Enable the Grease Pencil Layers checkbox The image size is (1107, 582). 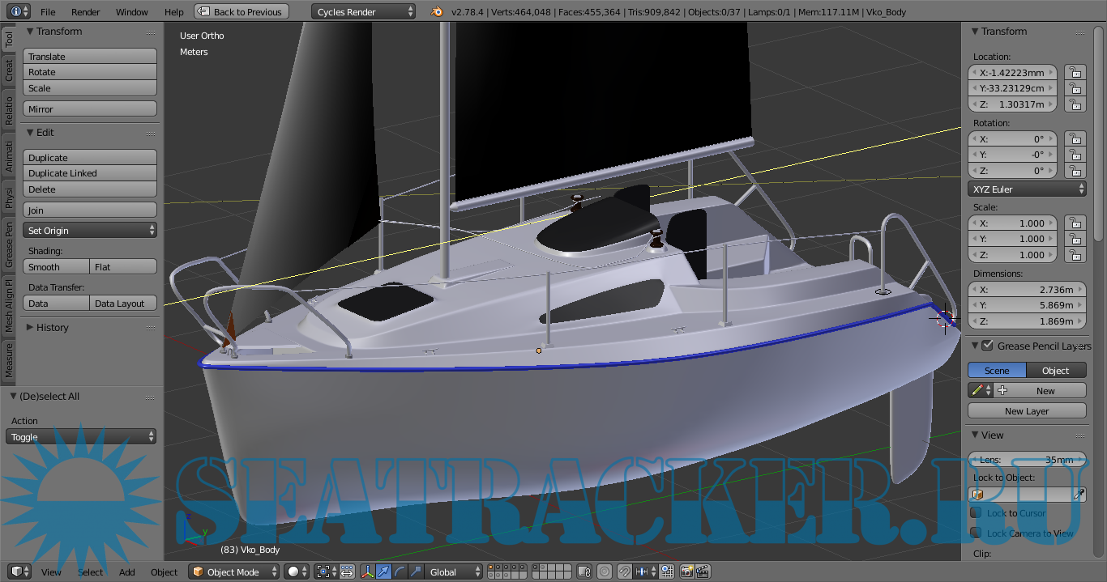tap(987, 346)
